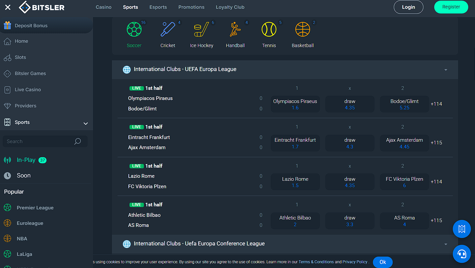The width and height of the screenshot is (475, 268).
Task: Click inside the sidebar Search field
Action: click(39, 141)
